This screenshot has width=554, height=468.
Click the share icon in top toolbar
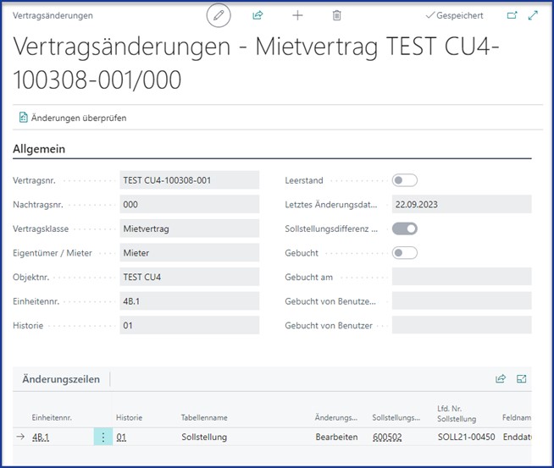258,15
